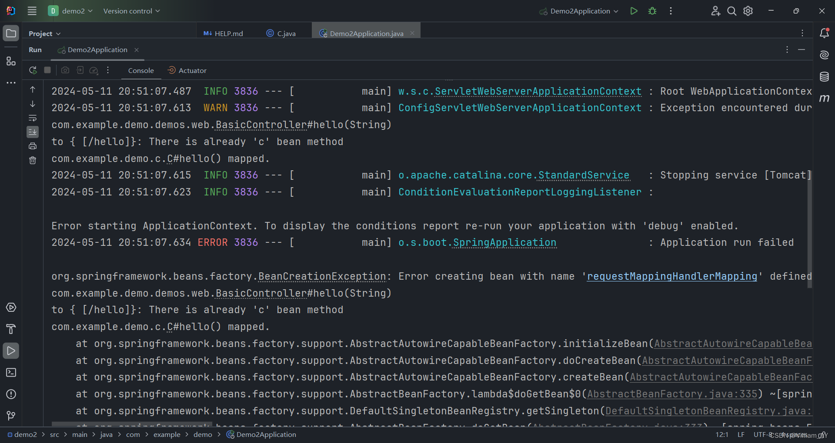
Task: Open the Database tool window icon
Action: (x=824, y=77)
